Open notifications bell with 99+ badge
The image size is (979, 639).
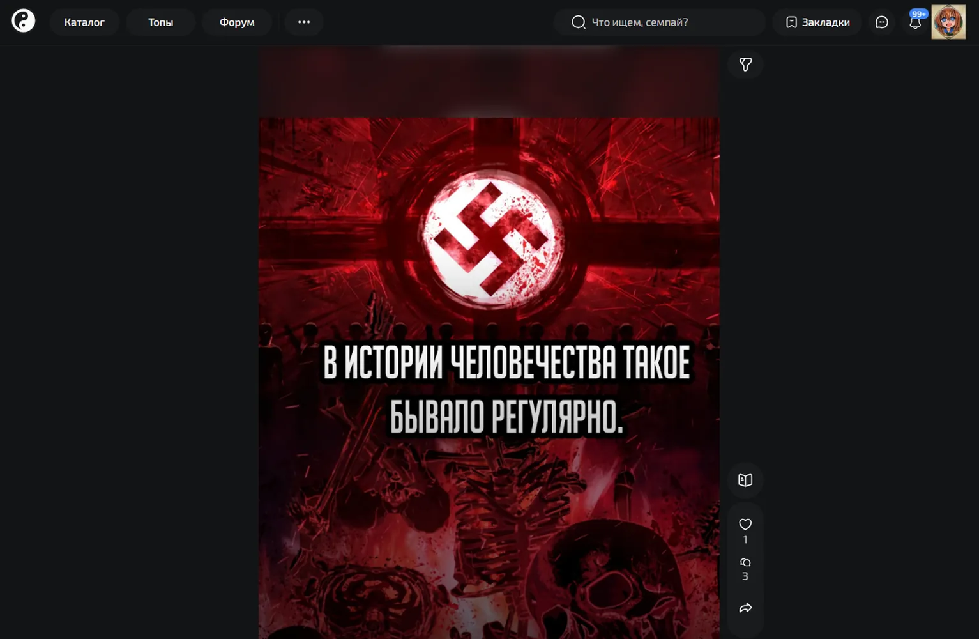coord(916,22)
